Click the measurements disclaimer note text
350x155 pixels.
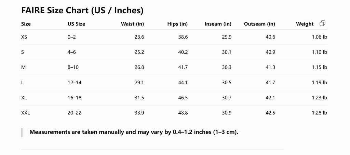[134, 132]
